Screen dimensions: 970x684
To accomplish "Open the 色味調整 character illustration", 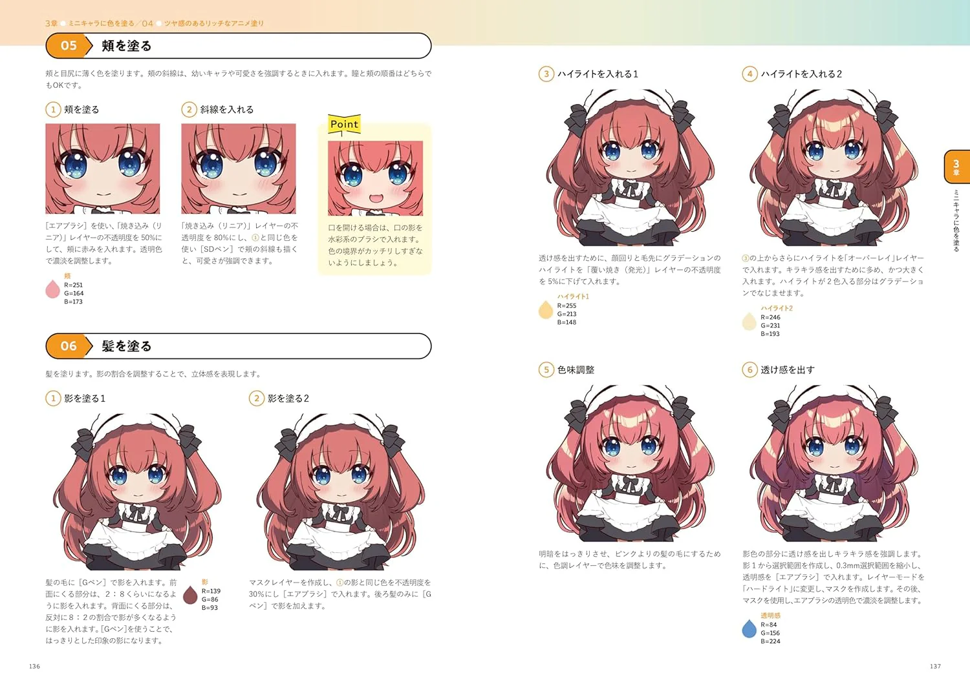I will click(630, 462).
